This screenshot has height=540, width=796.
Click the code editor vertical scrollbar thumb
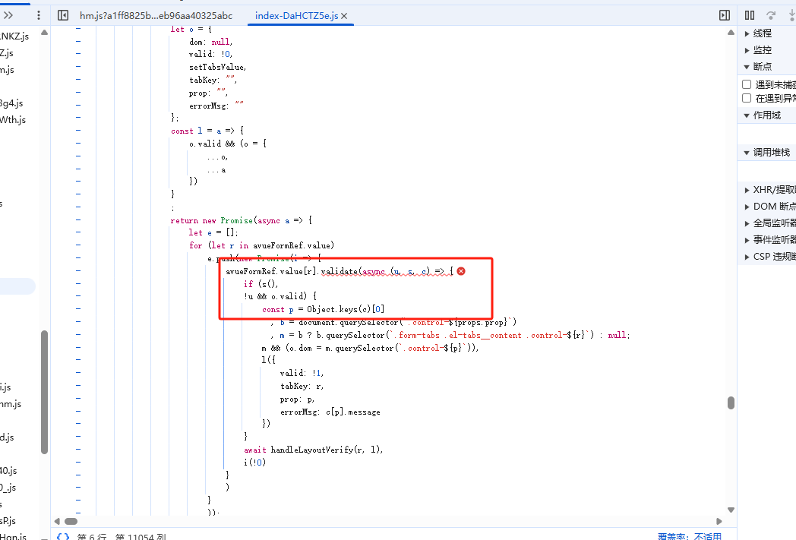[731, 403]
